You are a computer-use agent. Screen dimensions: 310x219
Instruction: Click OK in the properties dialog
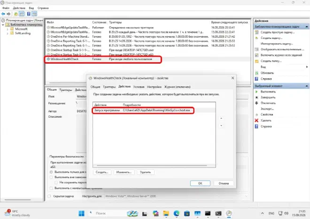(200, 183)
